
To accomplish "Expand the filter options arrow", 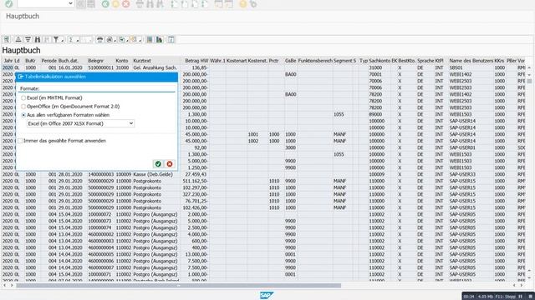I will 62,41.
